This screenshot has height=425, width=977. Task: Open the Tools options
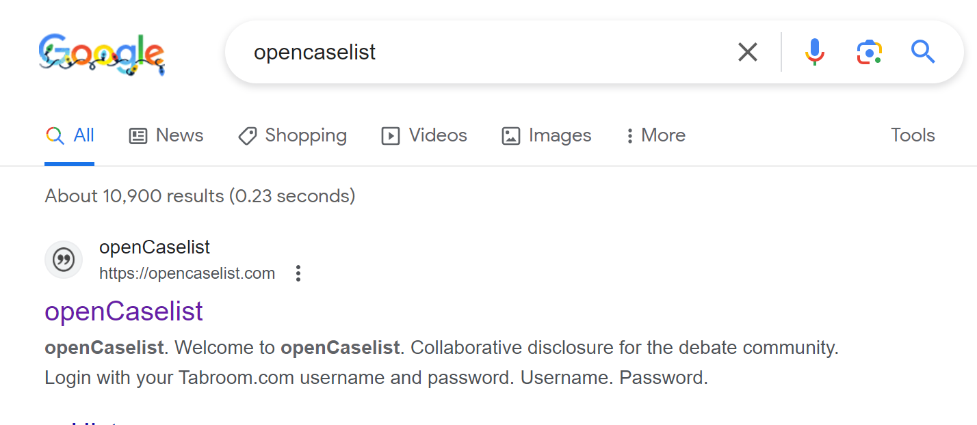pos(912,135)
